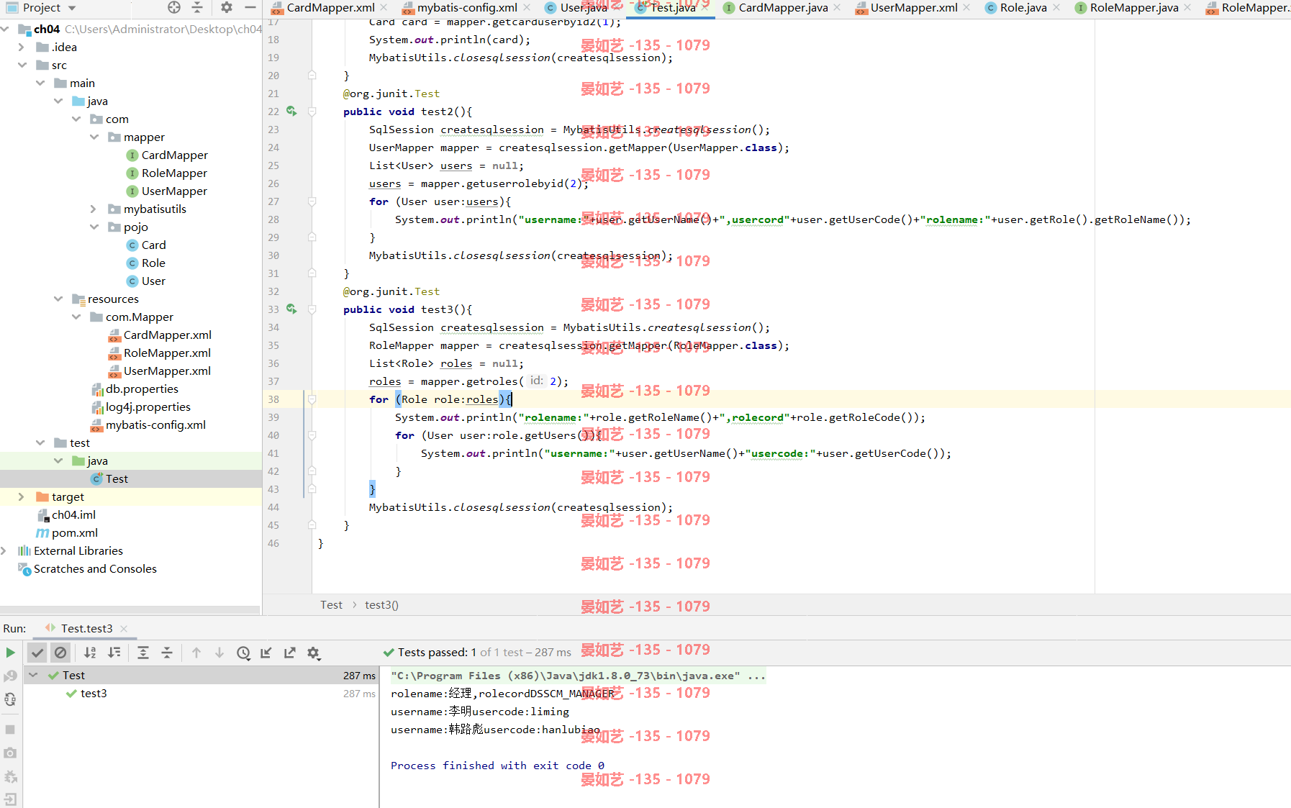Screen dimensions: 1291x808
Task: Export test results icon
Action: [x=290, y=653]
